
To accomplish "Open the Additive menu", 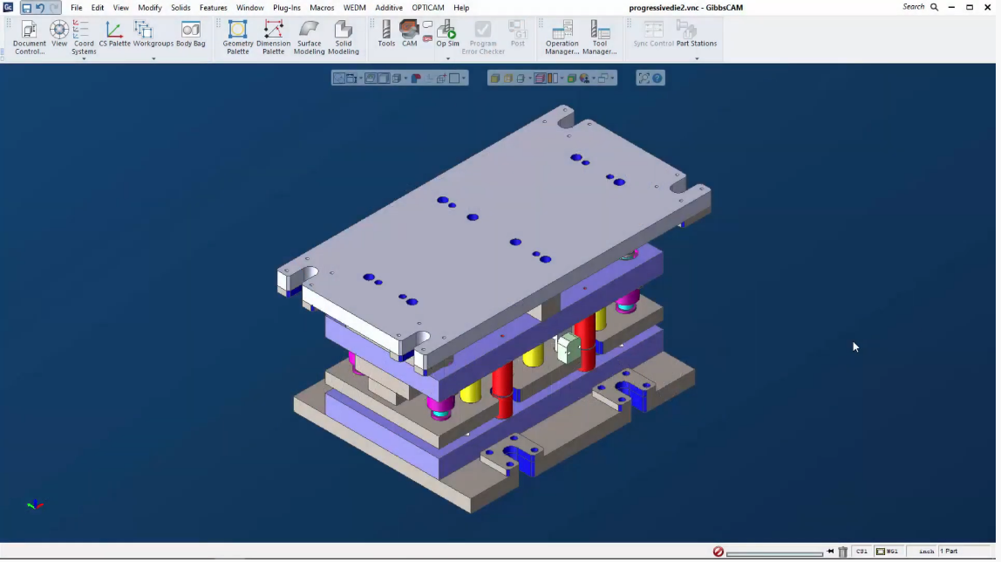I will coord(389,8).
